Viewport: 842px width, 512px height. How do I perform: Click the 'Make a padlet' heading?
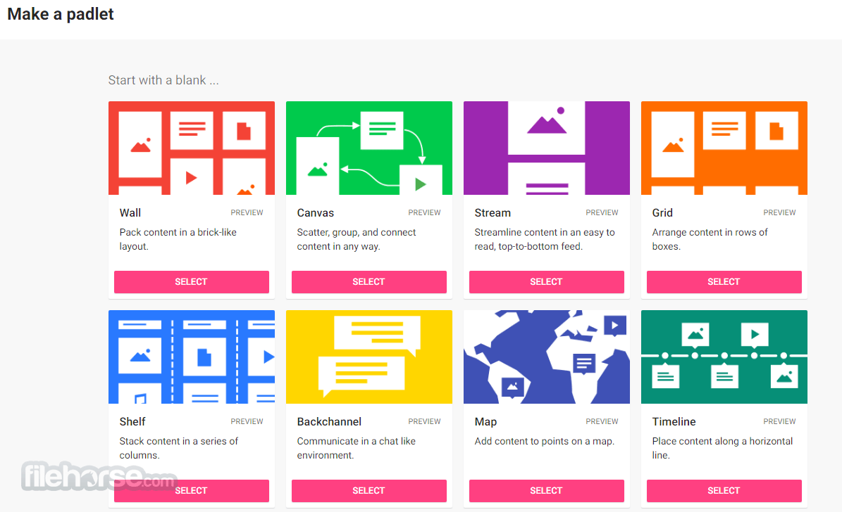(61, 14)
